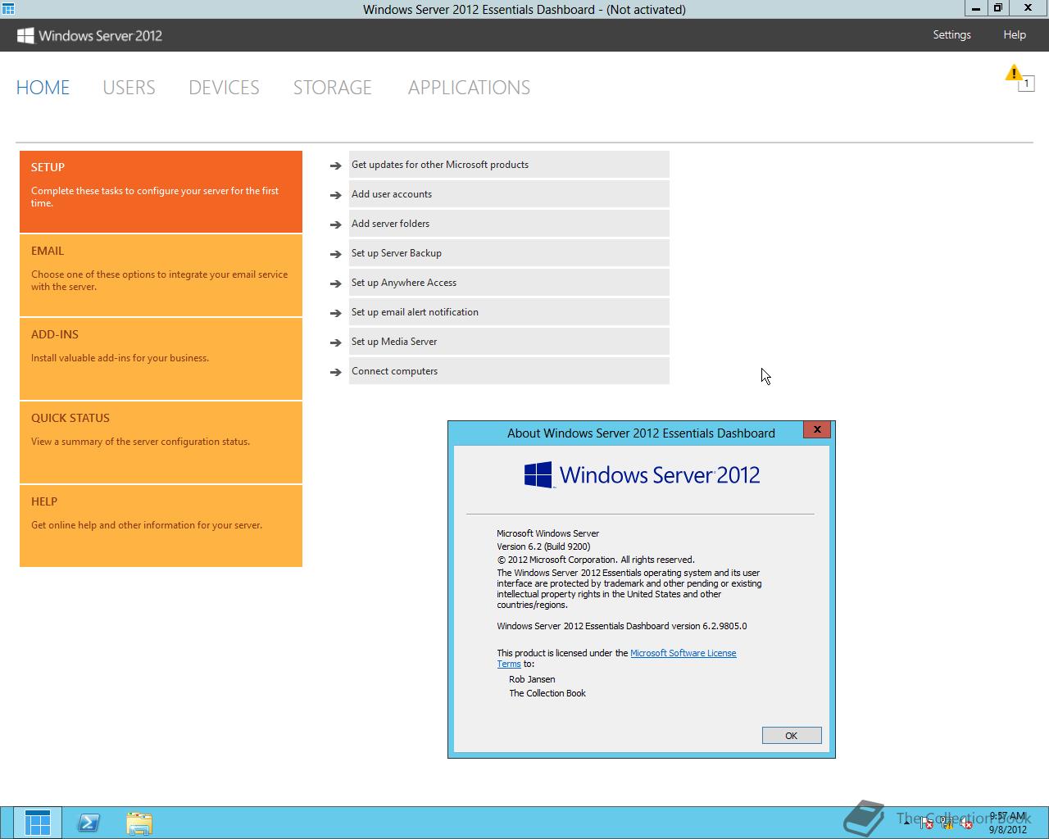Click the licensee name Rob Jansen
The height and width of the screenshot is (839, 1049).
point(532,679)
